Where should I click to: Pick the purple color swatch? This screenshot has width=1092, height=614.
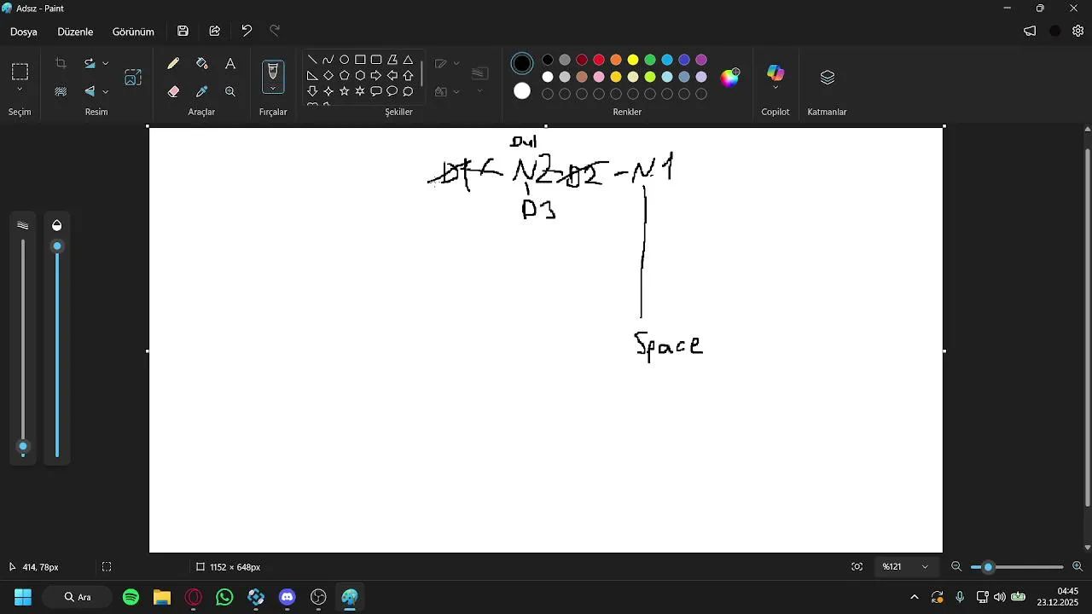(701, 60)
